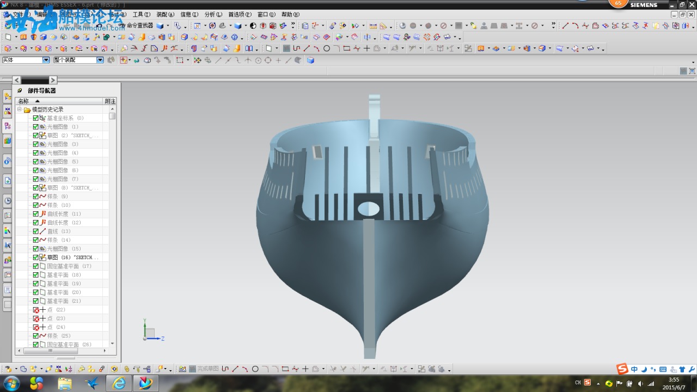Click the navigator right scroll arrow tab

[53, 80]
